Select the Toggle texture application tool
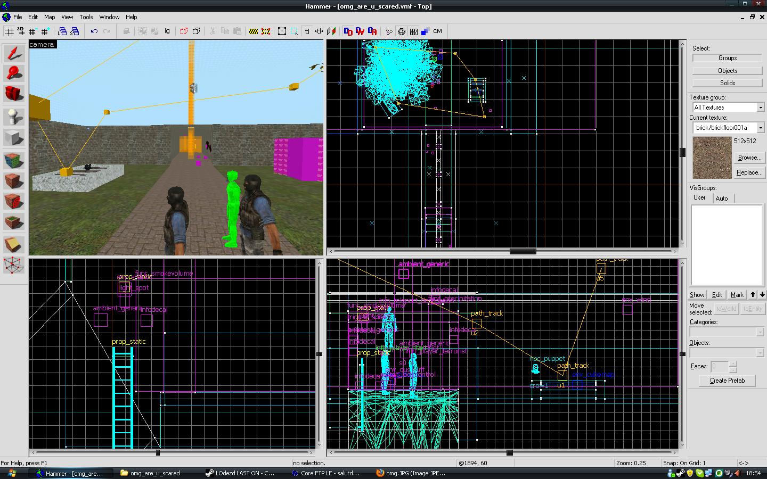The height and width of the screenshot is (479, 767). pos(14,161)
